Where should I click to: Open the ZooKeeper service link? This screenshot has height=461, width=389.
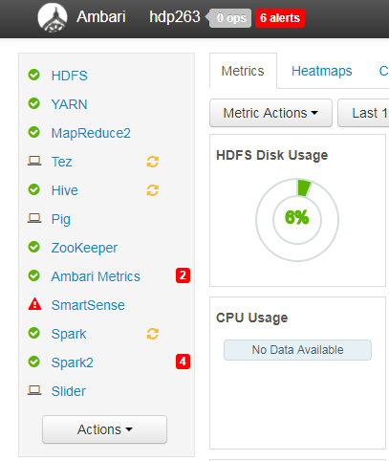tap(84, 248)
